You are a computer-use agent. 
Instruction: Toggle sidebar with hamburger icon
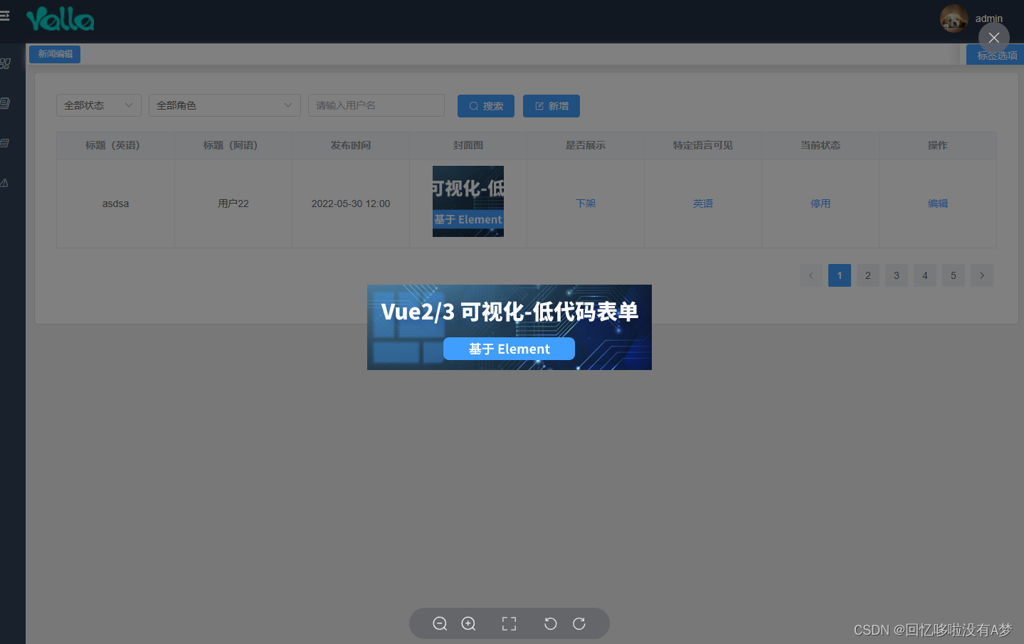click(4, 15)
